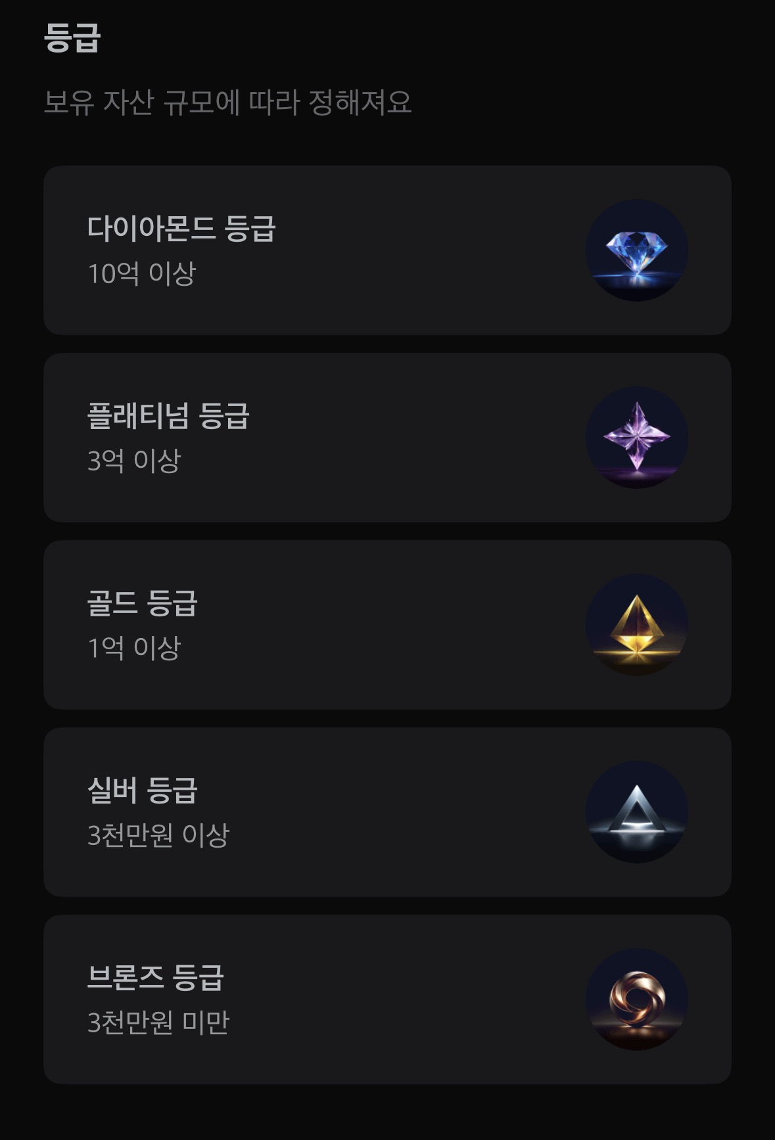Tap the 골드 등급 label

[142, 603]
